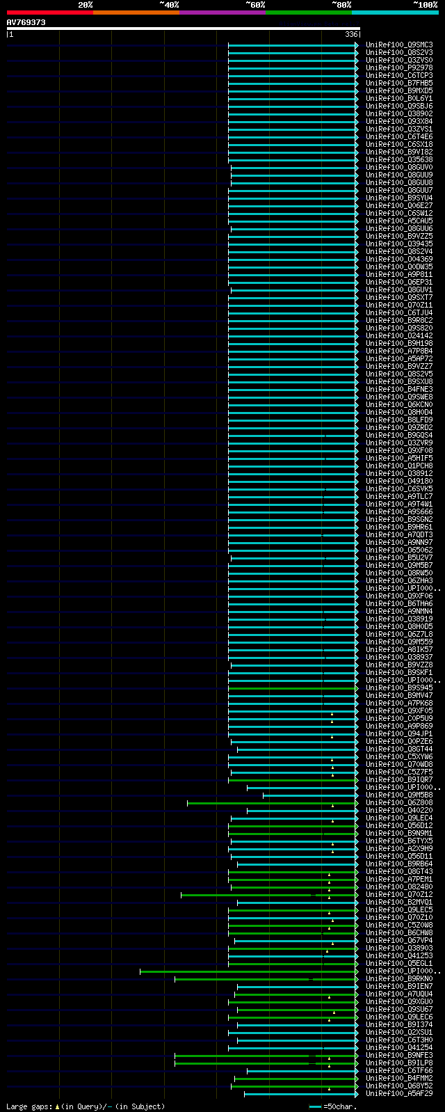This screenshot has height=1112, width=445.
Task: Click the UniRef100_B9GQS4 label
Action: [399, 436]
